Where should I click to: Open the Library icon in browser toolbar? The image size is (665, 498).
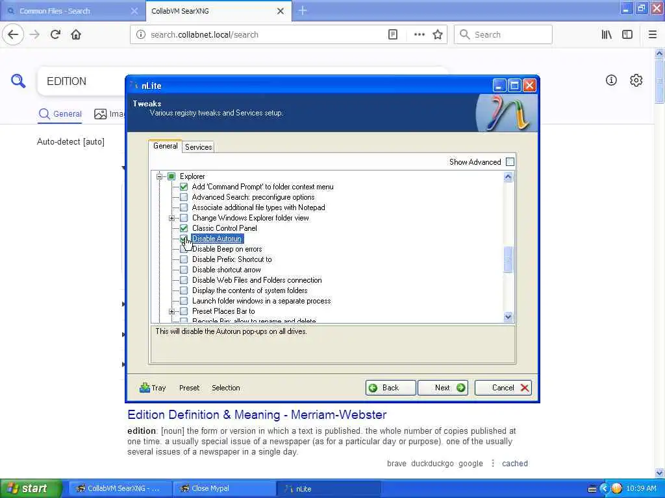coord(607,34)
